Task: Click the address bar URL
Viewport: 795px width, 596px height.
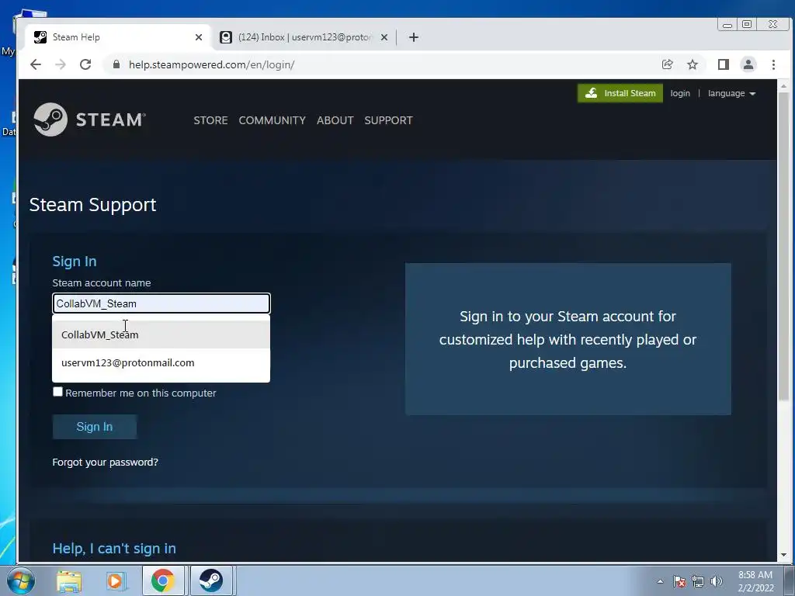Action: coord(211,65)
